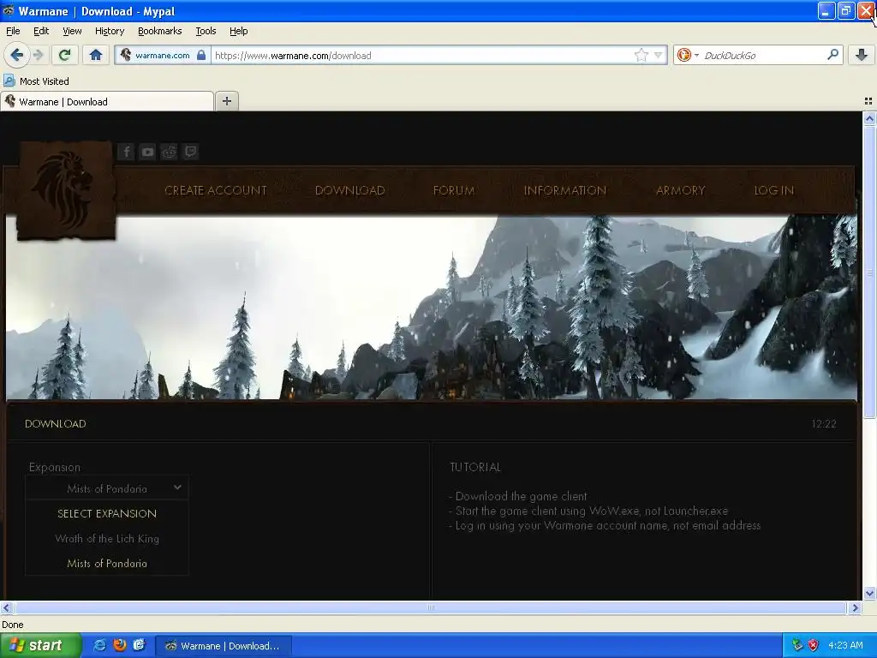Open the View menu
The width and height of the screenshot is (877, 658).
point(72,31)
